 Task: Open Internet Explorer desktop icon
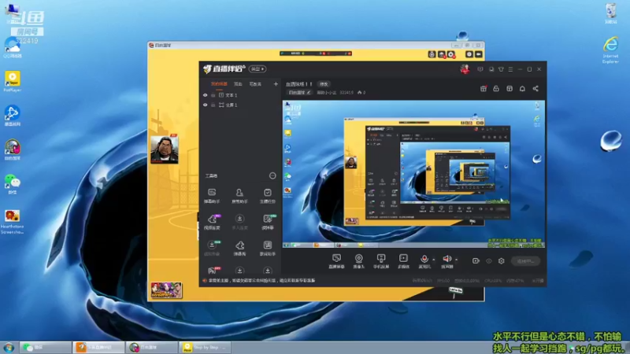point(611,50)
